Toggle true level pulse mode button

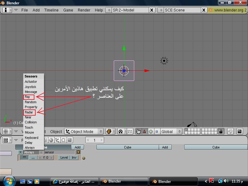tap(24, 157)
